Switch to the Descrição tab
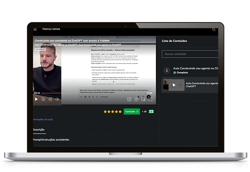Viewport: 250px width, 172px height. pos(38,130)
